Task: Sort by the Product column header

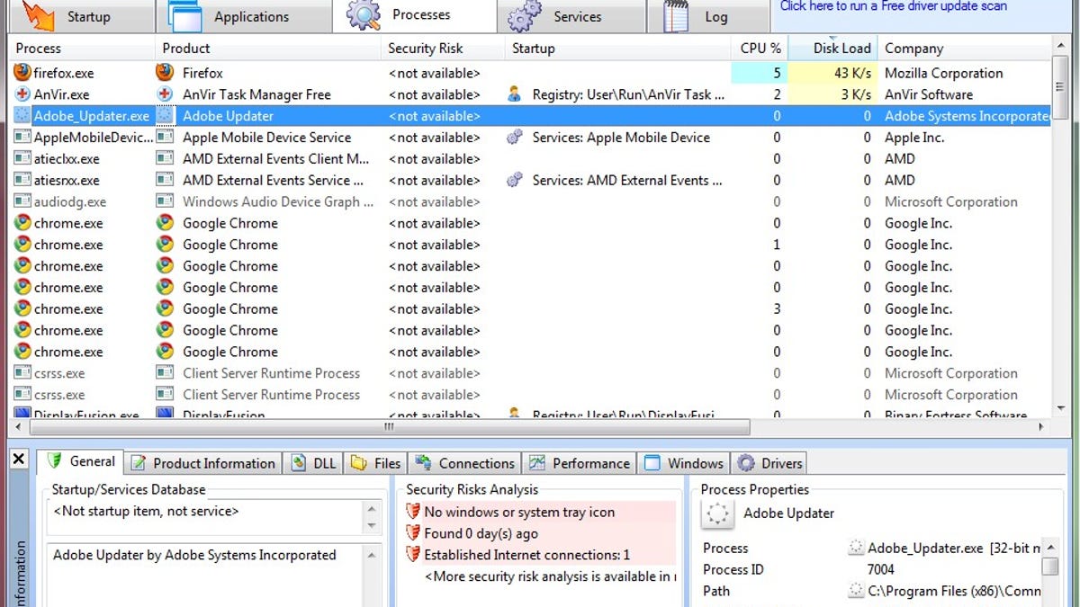Action: pos(268,49)
